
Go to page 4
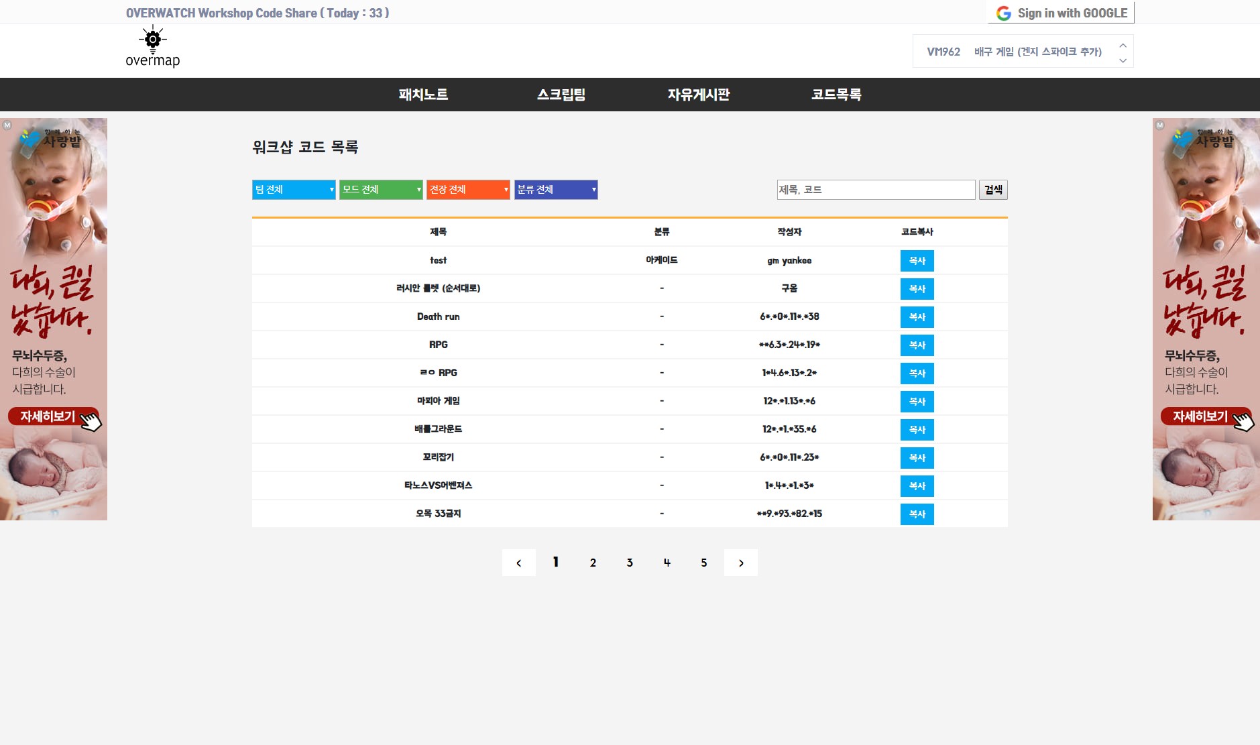667,563
